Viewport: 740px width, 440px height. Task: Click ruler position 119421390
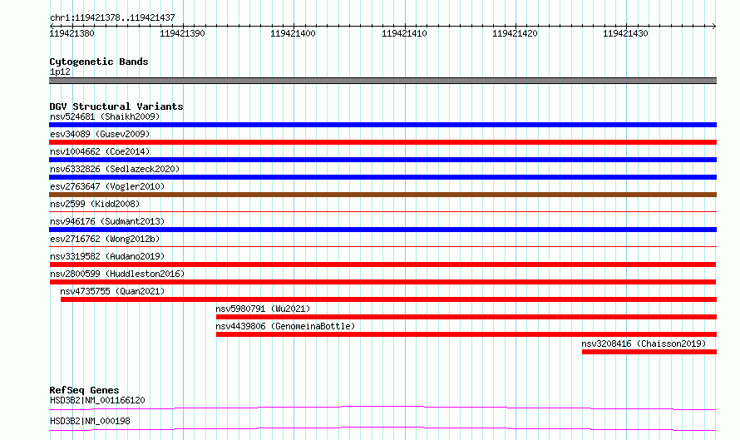click(182, 33)
